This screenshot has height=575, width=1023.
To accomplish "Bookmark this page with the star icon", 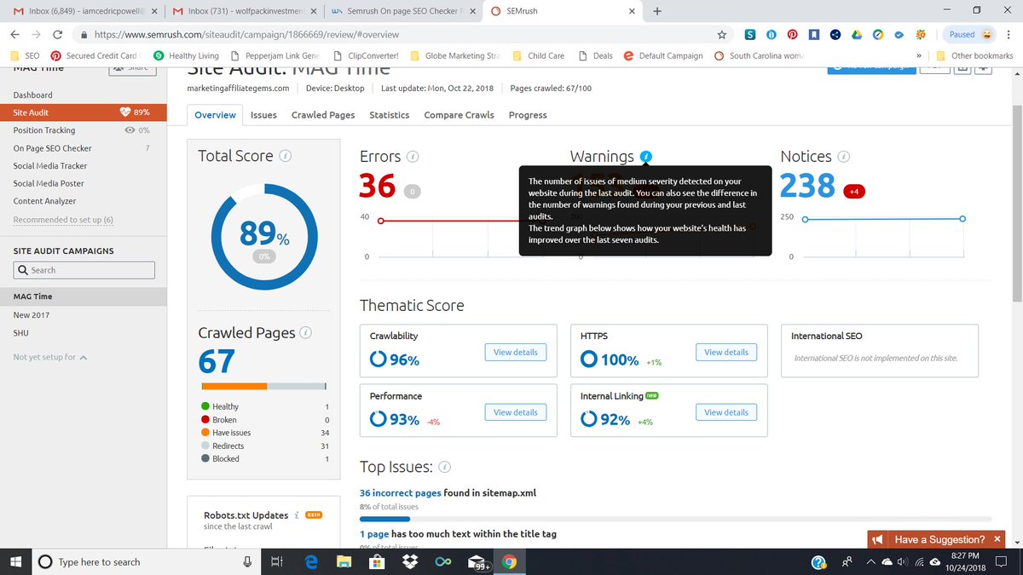I will pyautogui.click(x=722, y=35).
